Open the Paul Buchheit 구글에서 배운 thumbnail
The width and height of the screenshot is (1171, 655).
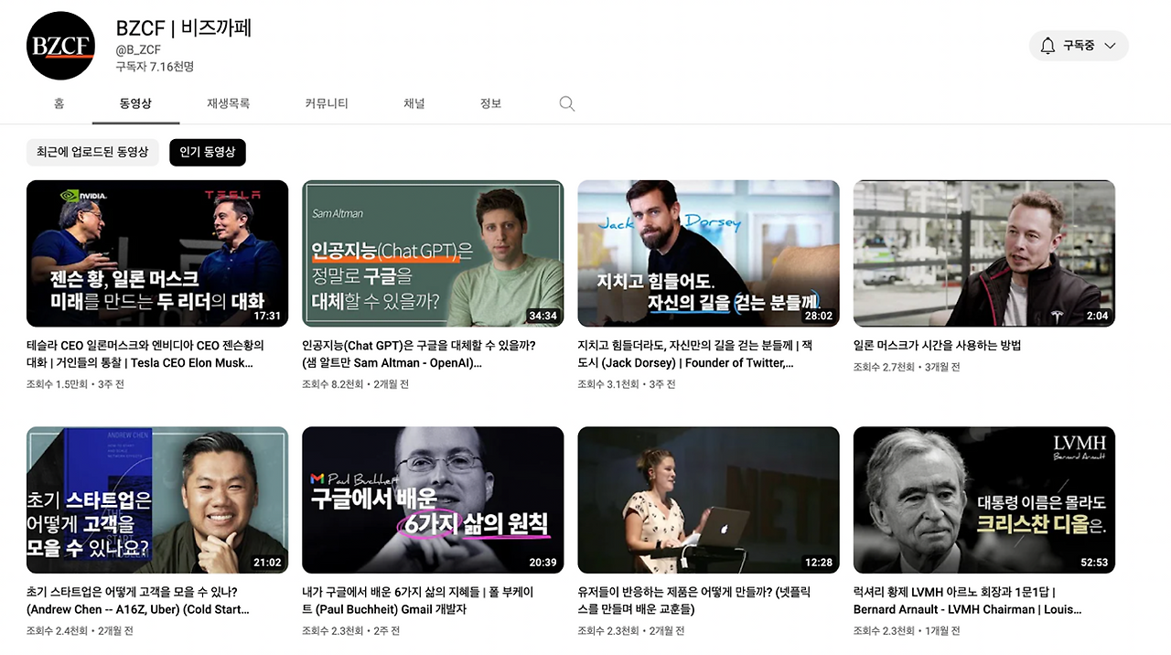[x=433, y=499]
